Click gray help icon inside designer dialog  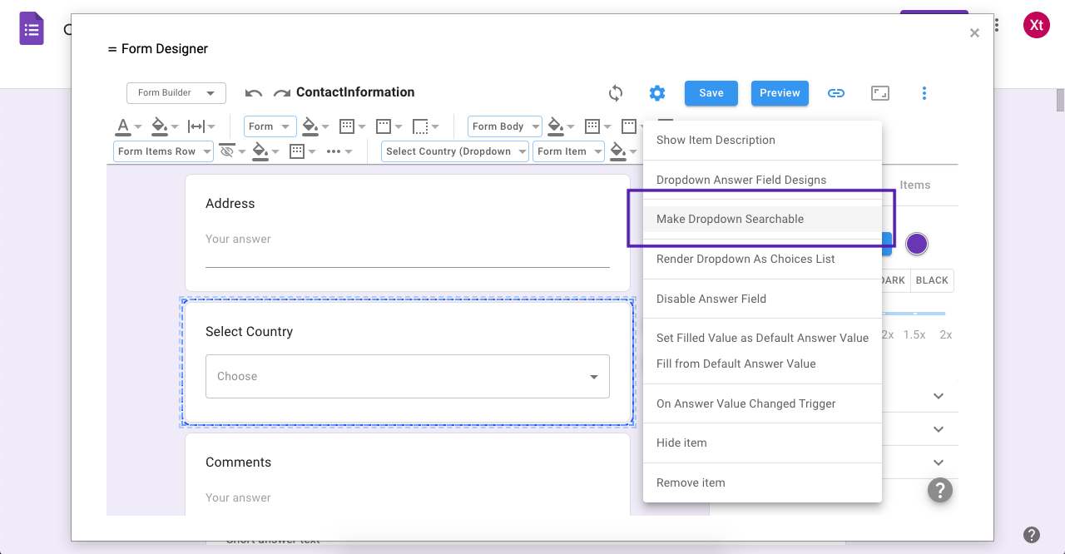click(940, 490)
